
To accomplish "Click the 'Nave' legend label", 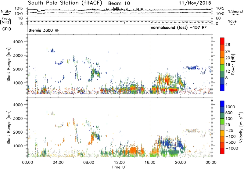I will tap(232, 21).
